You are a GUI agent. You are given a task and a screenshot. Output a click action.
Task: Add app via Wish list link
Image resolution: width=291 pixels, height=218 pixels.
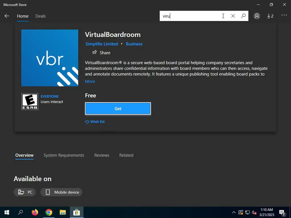(x=97, y=121)
